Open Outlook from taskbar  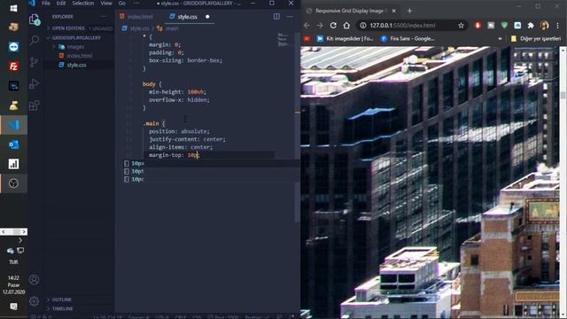click(13, 144)
